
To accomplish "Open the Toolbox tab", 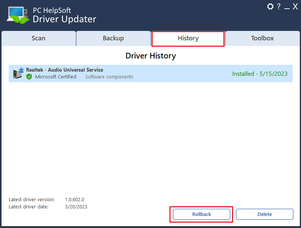I will tap(262, 38).
